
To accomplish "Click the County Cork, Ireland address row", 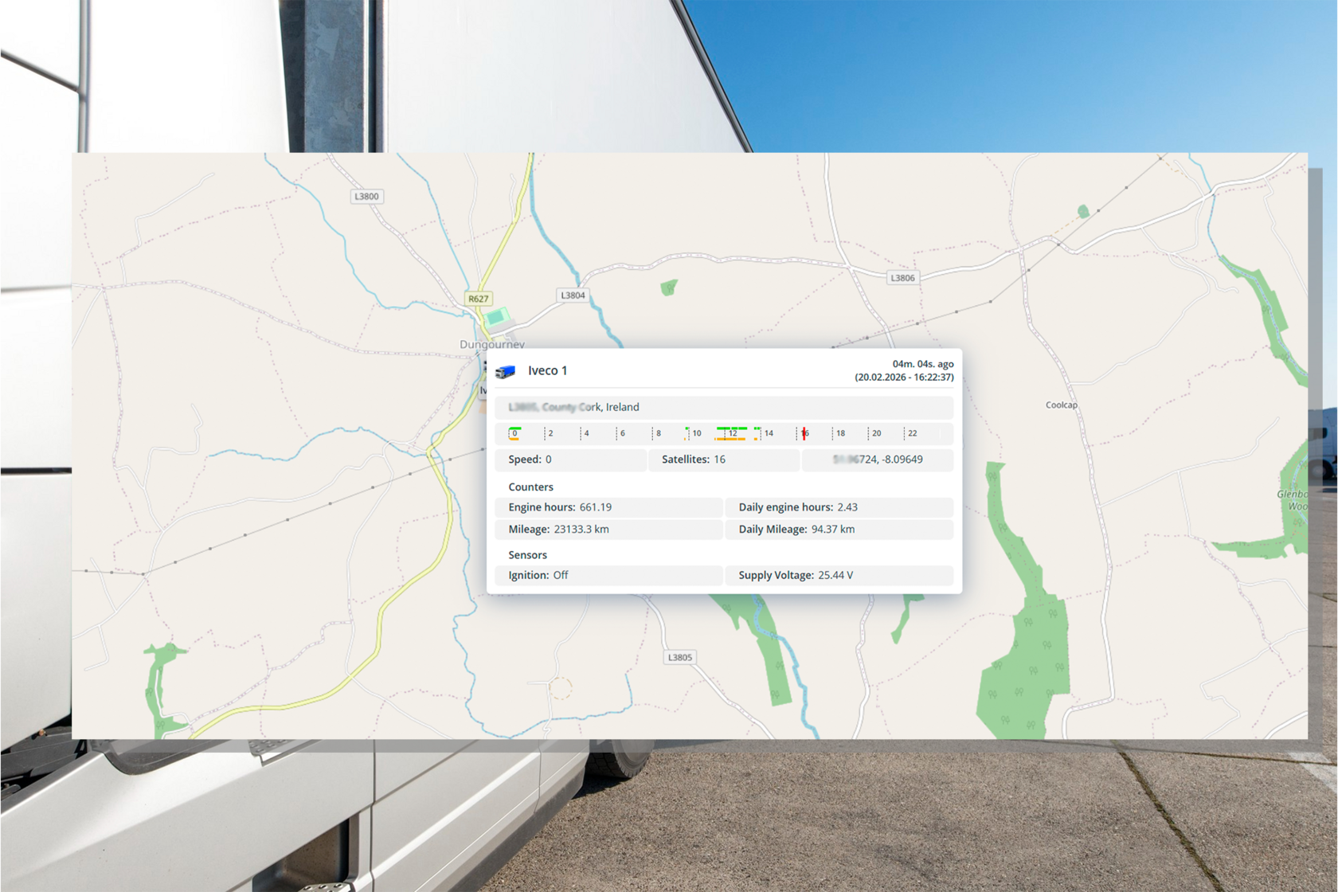I will click(x=724, y=407).
